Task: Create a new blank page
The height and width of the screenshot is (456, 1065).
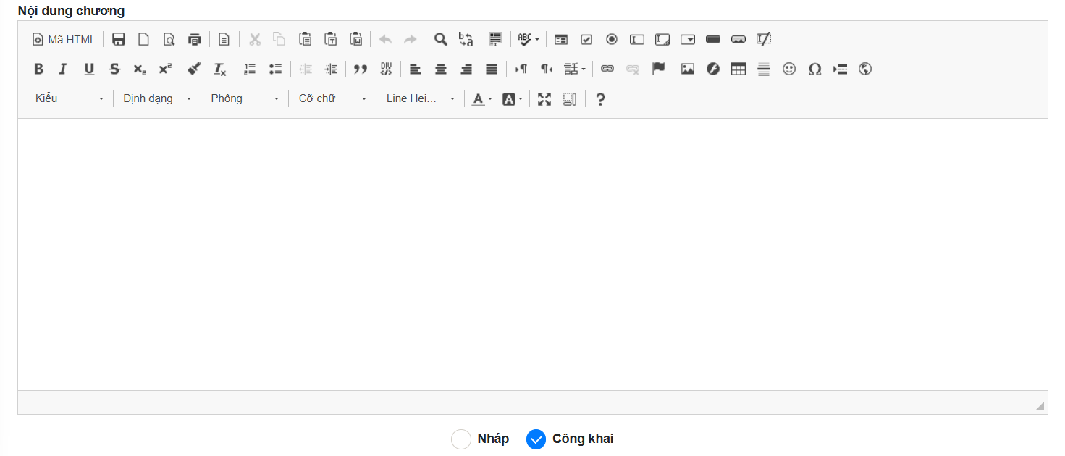Action: pos(143,39)
